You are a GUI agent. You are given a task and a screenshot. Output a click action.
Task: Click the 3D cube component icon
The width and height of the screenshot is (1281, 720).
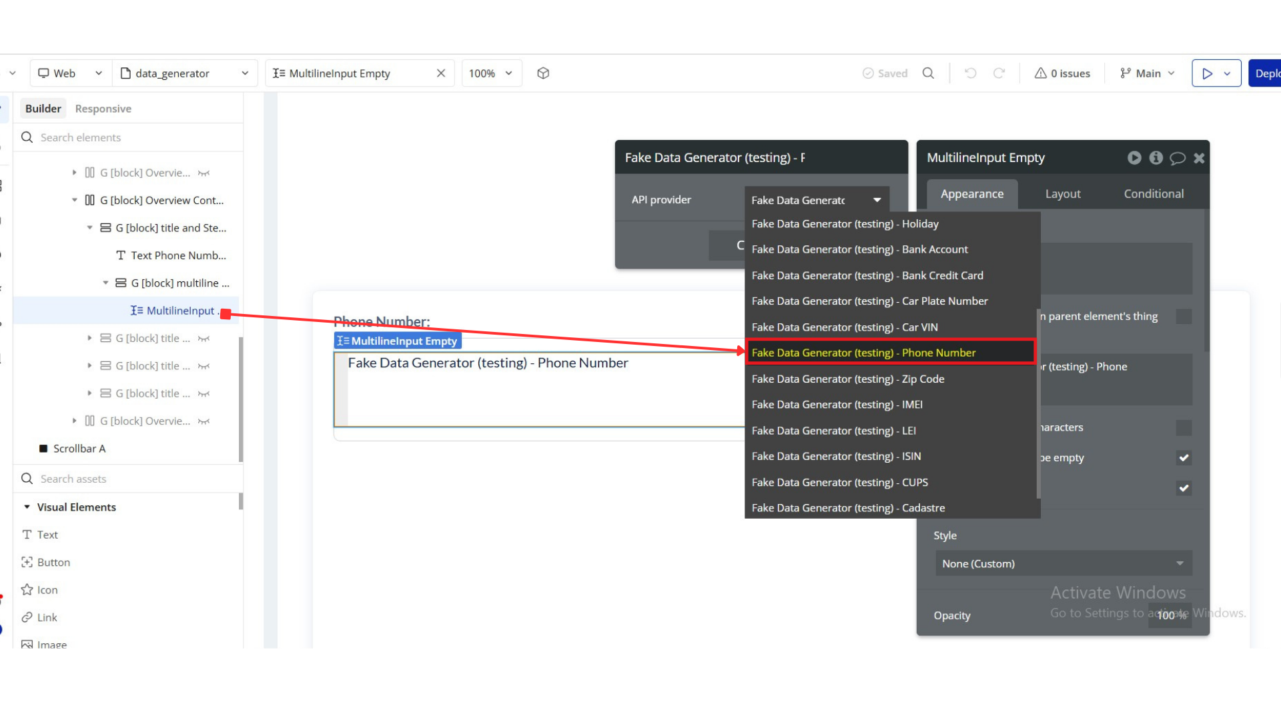click(x=543, y=73)
